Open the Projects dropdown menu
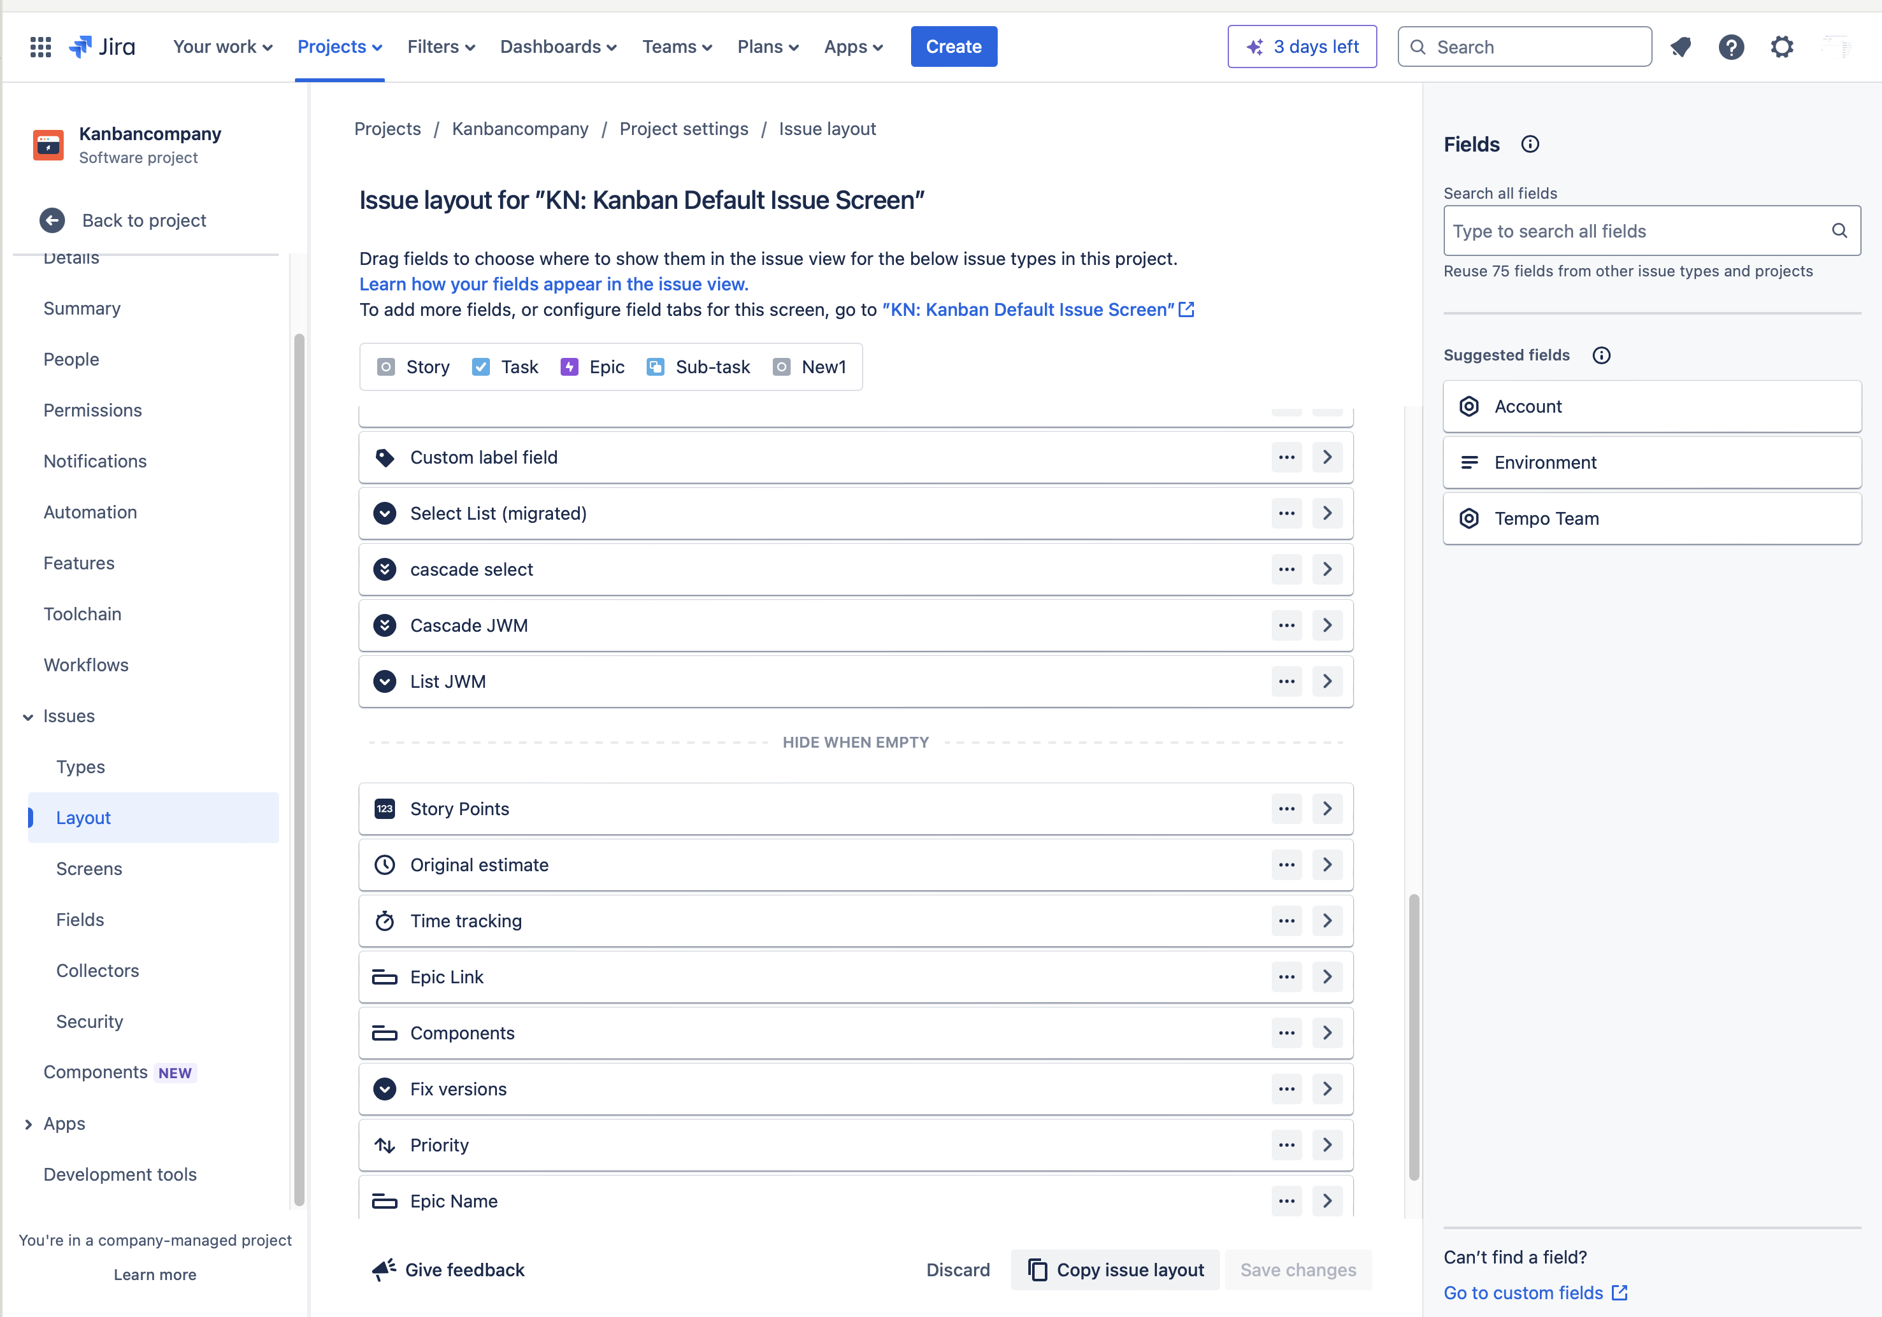 pos(340,46)
